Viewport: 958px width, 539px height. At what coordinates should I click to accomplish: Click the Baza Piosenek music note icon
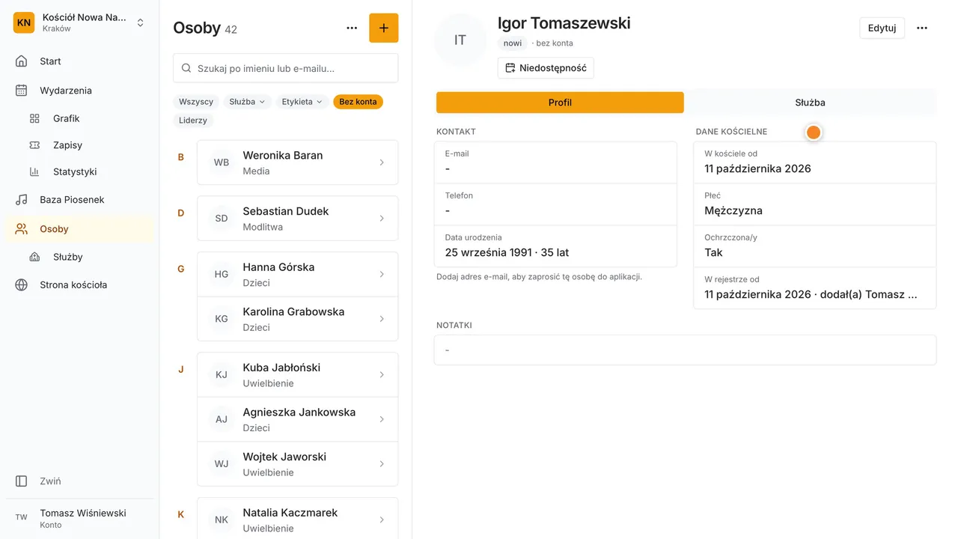[22, 200]
